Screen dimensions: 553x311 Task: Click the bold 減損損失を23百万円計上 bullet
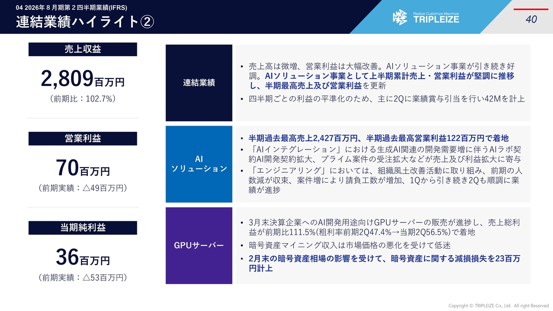click(x=384, y=263)
